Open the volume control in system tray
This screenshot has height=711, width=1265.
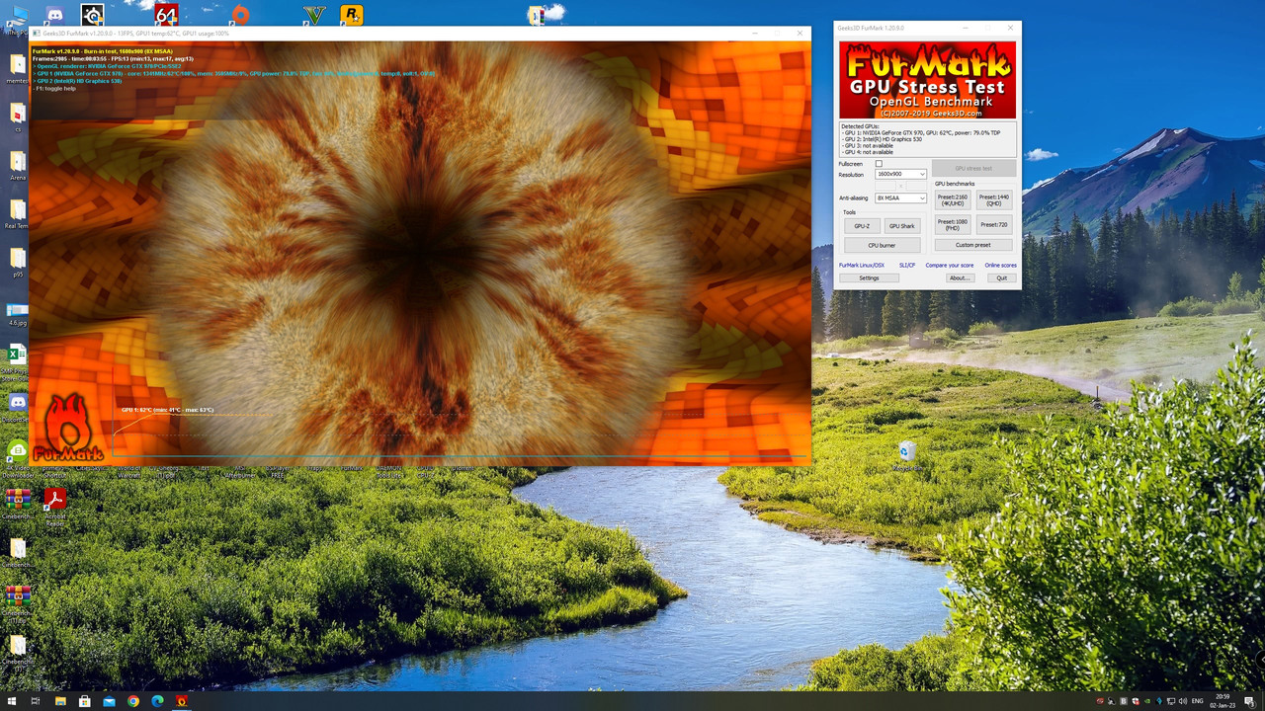(1183, 701)
